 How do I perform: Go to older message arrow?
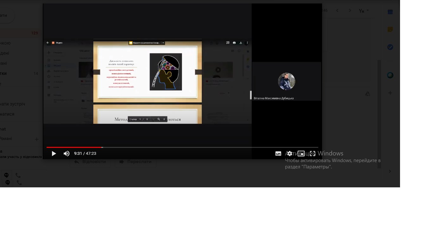[x=350, y=10]
